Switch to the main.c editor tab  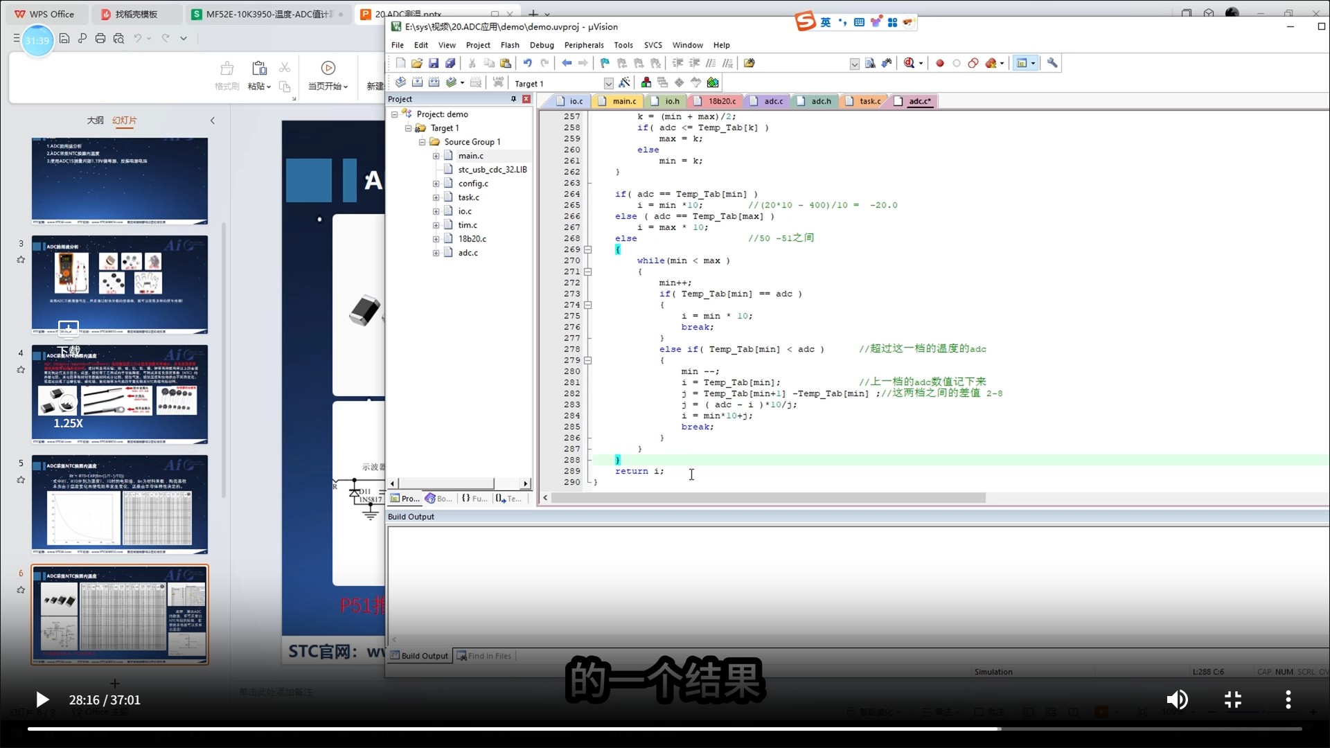[618, 101]
